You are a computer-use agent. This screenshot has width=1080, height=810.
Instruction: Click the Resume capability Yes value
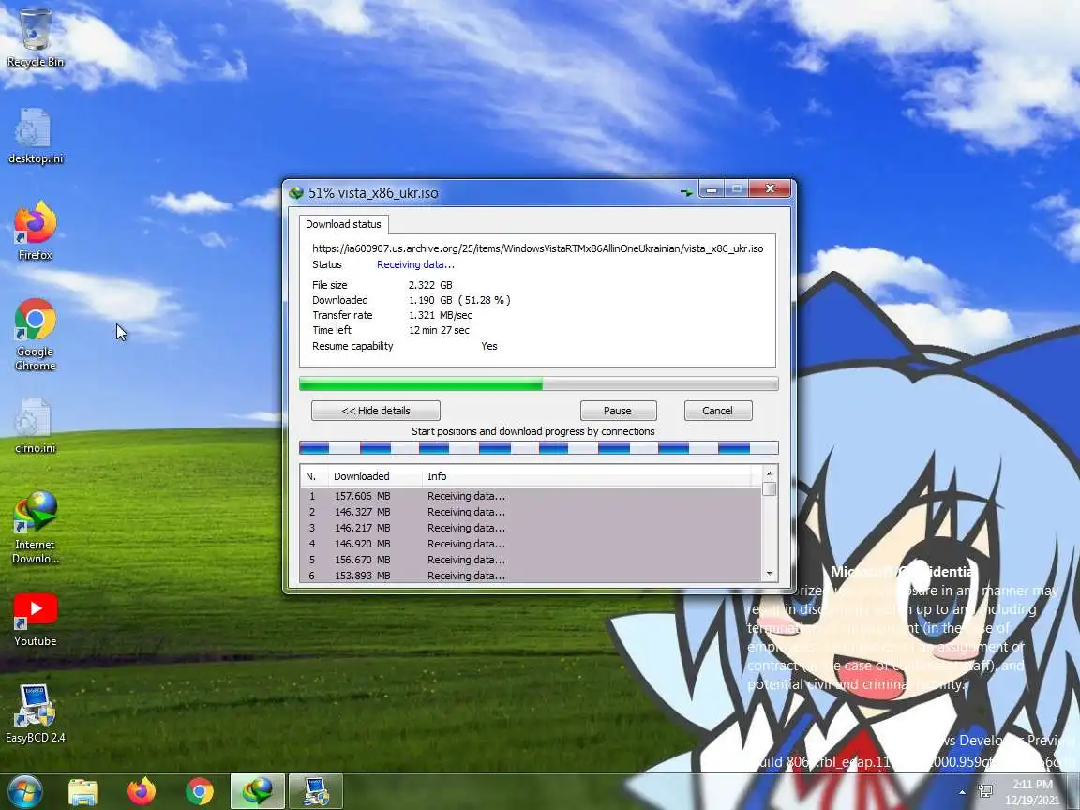point(489,347)
